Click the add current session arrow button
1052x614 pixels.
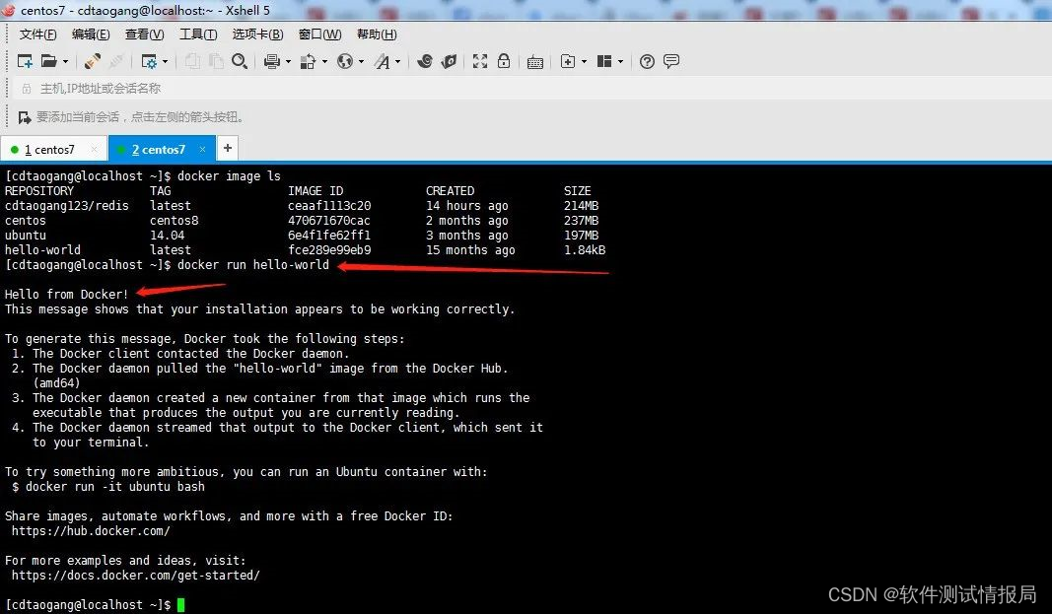point(25,117)
